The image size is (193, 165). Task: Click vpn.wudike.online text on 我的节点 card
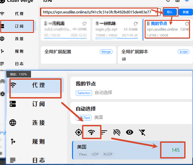tap(162, 29)
